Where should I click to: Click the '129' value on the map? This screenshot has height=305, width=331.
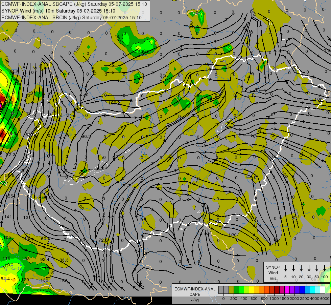coord(25,280)
